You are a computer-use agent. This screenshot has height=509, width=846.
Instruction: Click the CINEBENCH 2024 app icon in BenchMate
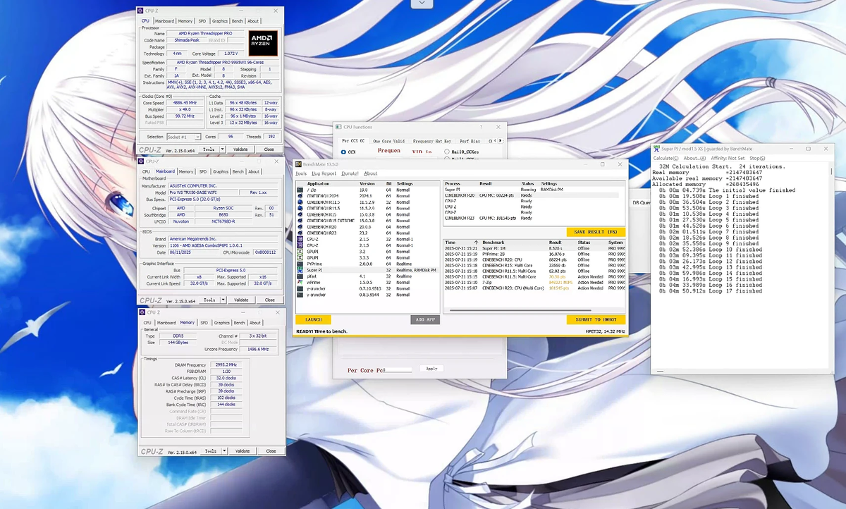(x=300, y=196)
